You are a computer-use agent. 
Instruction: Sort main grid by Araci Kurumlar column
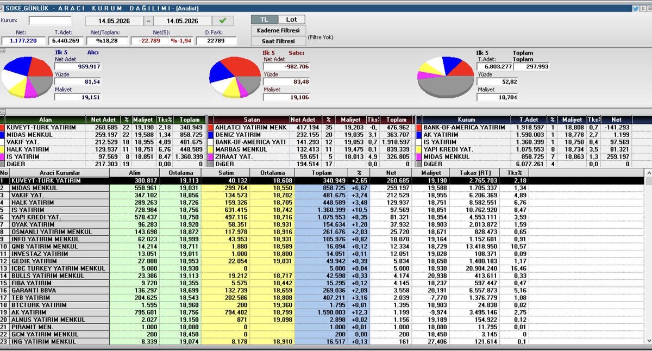pyautogui.click(x=60, y=173)
